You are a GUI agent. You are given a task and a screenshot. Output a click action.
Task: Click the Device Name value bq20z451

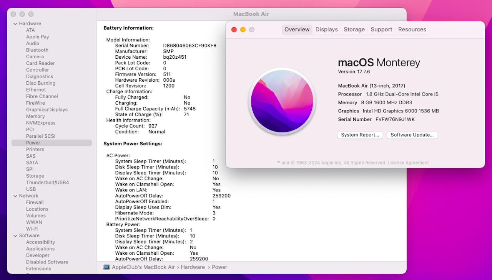[175, 57]
